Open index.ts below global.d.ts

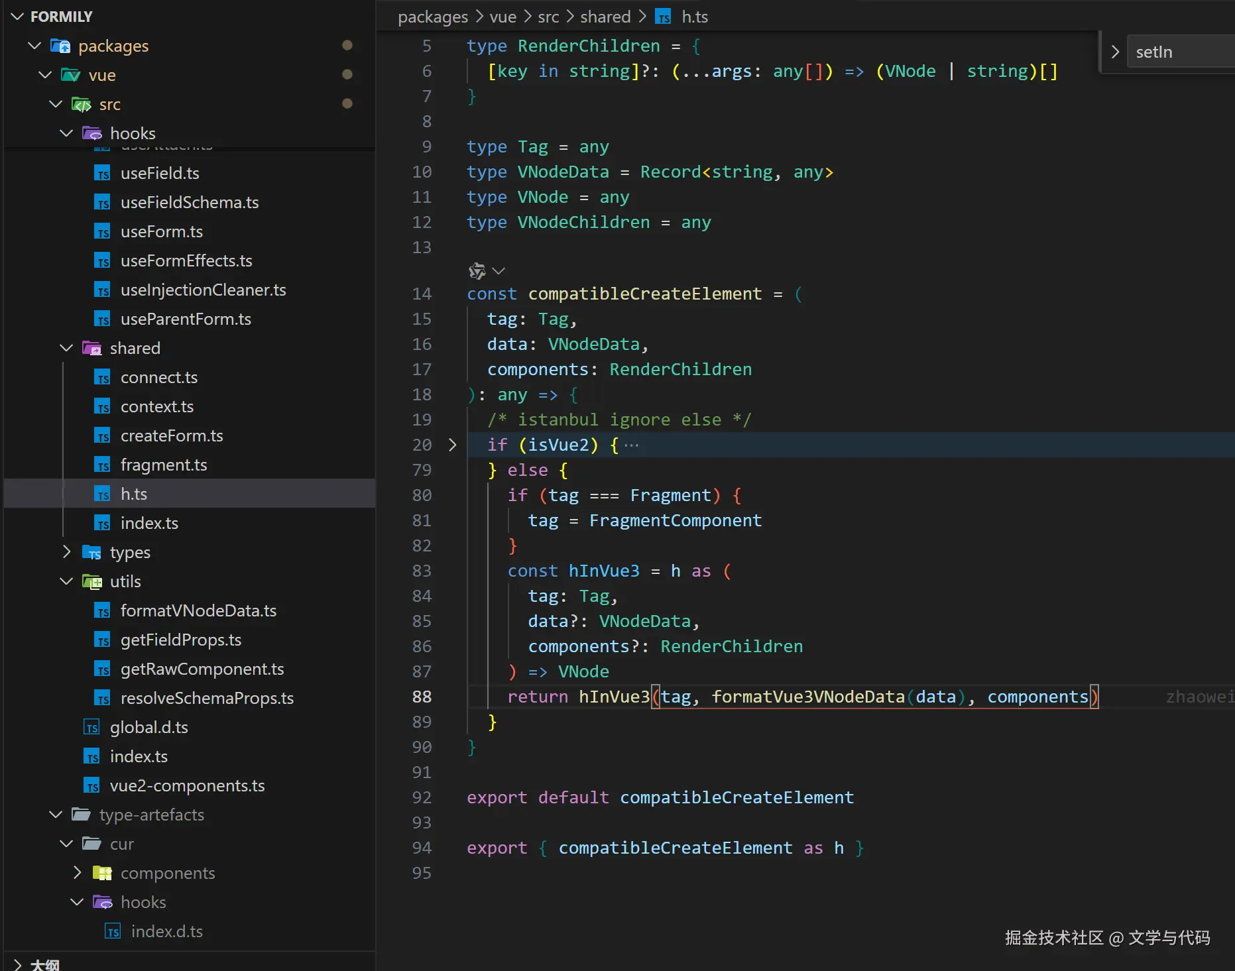tap(139, 756)
